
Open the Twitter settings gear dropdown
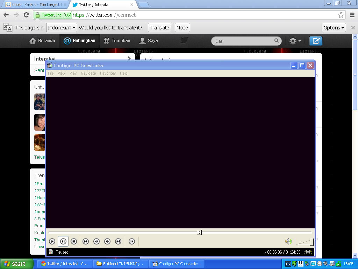click(295, 41)
